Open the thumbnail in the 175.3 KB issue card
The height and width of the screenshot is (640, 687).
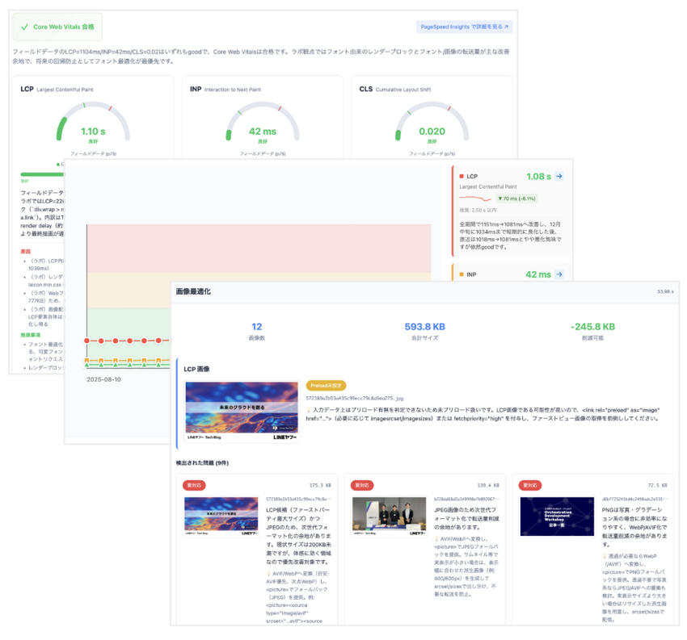[x=221, y=517]
